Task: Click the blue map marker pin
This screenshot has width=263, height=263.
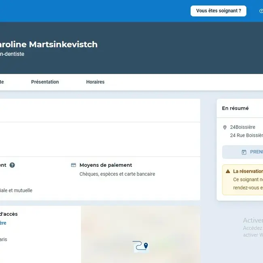Action: [146, 246]
